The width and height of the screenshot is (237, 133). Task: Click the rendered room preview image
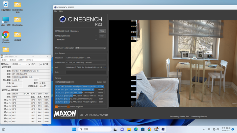click(184, 64)
